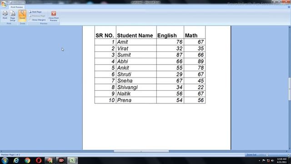Click the status text 'Preview: Page 1 of 2'
Image resolution: width=291 pixels, height=164 pixels.
[x=10, y=155]
